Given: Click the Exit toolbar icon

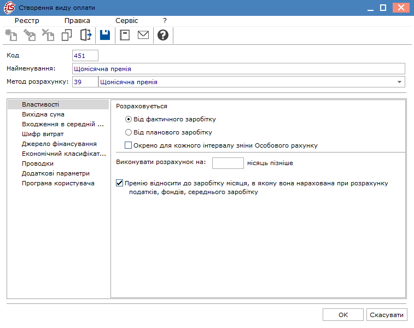Looking at the screenshot, I should (86, 35).
